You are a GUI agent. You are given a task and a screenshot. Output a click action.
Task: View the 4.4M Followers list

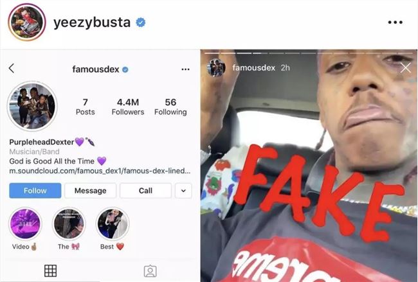[128, 107]
